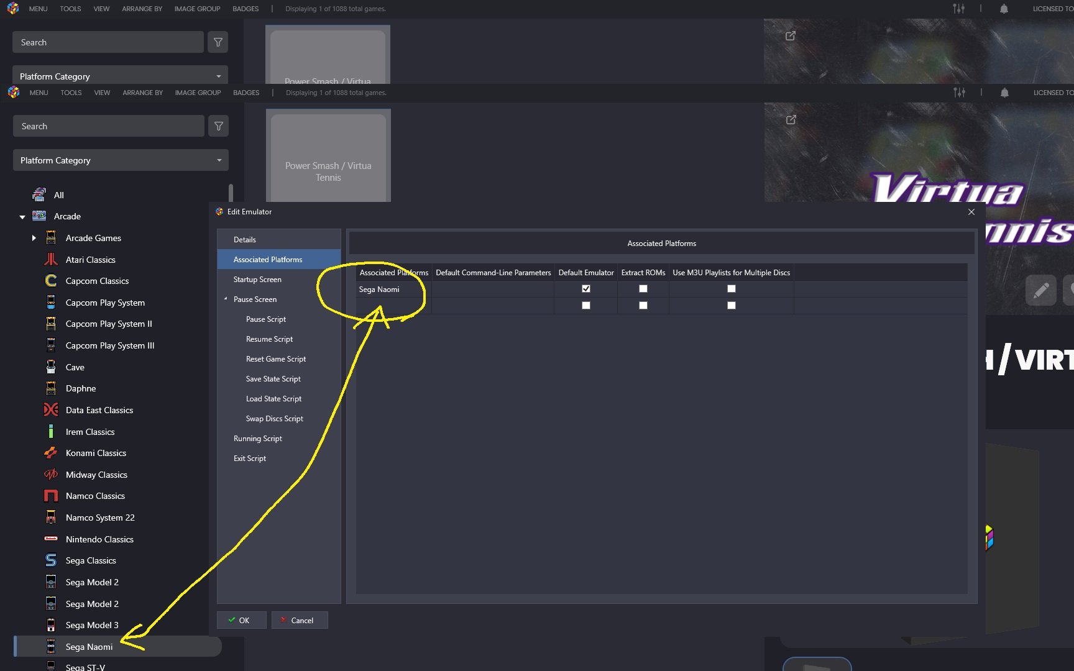Select the Nintendo Classics icon
Viewport: 1074px width, 671px height.
click(51, 539)
